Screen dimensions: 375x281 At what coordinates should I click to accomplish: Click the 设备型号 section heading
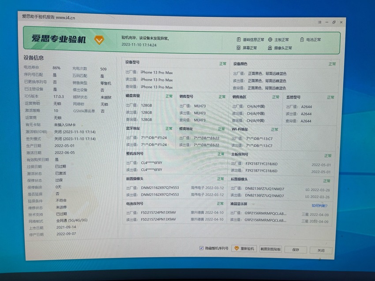click(x=132, y=62)
